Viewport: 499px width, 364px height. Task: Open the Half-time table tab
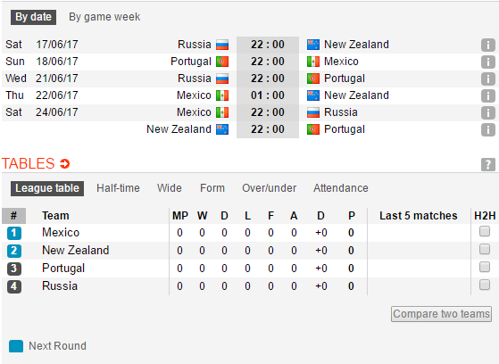(x=118, y=188)
